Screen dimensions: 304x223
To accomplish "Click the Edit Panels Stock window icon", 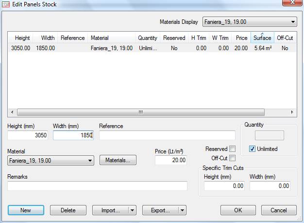I will point(6,4).
